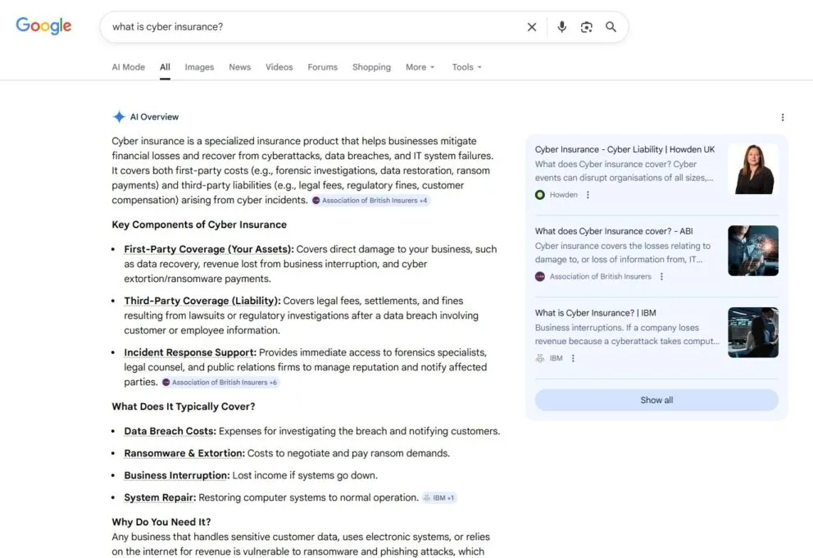Click the Howden favicon on the first result
This screenshot has height=558, width=813.
pos(541,194)
